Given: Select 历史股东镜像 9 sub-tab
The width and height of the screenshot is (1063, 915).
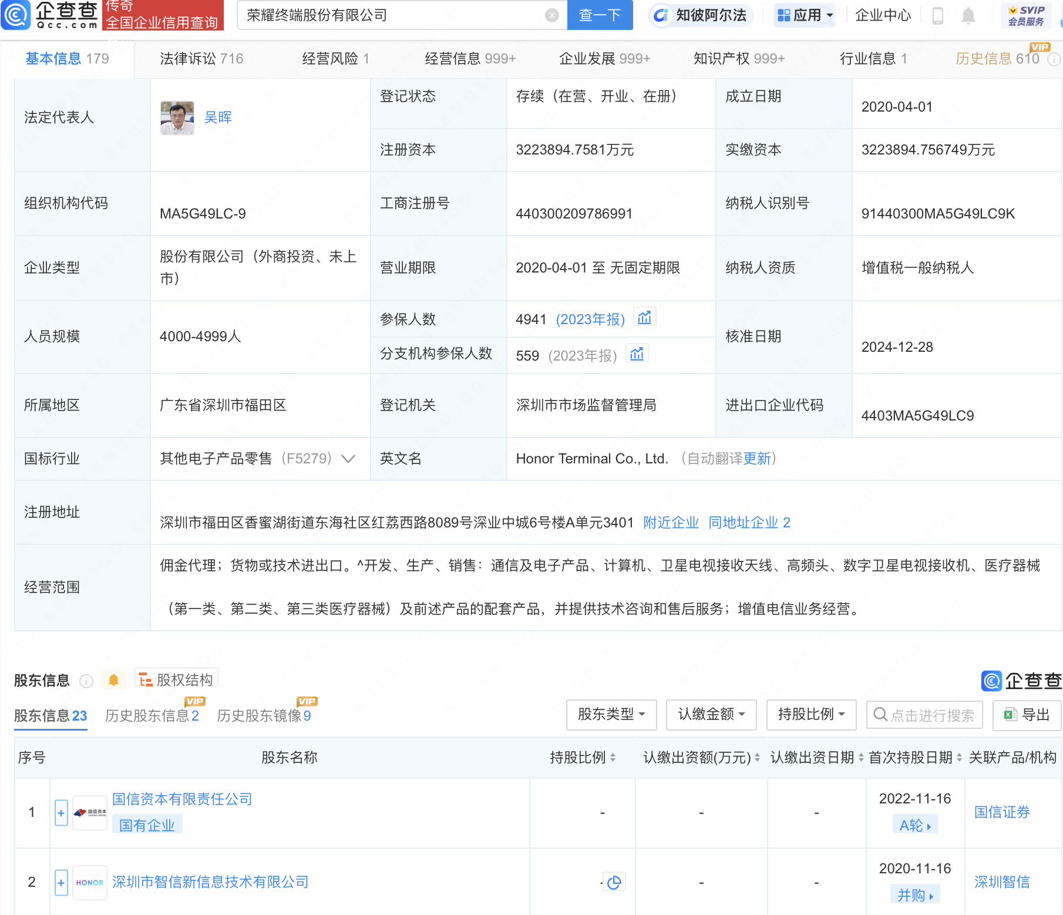Looking at the screenshot, I should (264, 715).
